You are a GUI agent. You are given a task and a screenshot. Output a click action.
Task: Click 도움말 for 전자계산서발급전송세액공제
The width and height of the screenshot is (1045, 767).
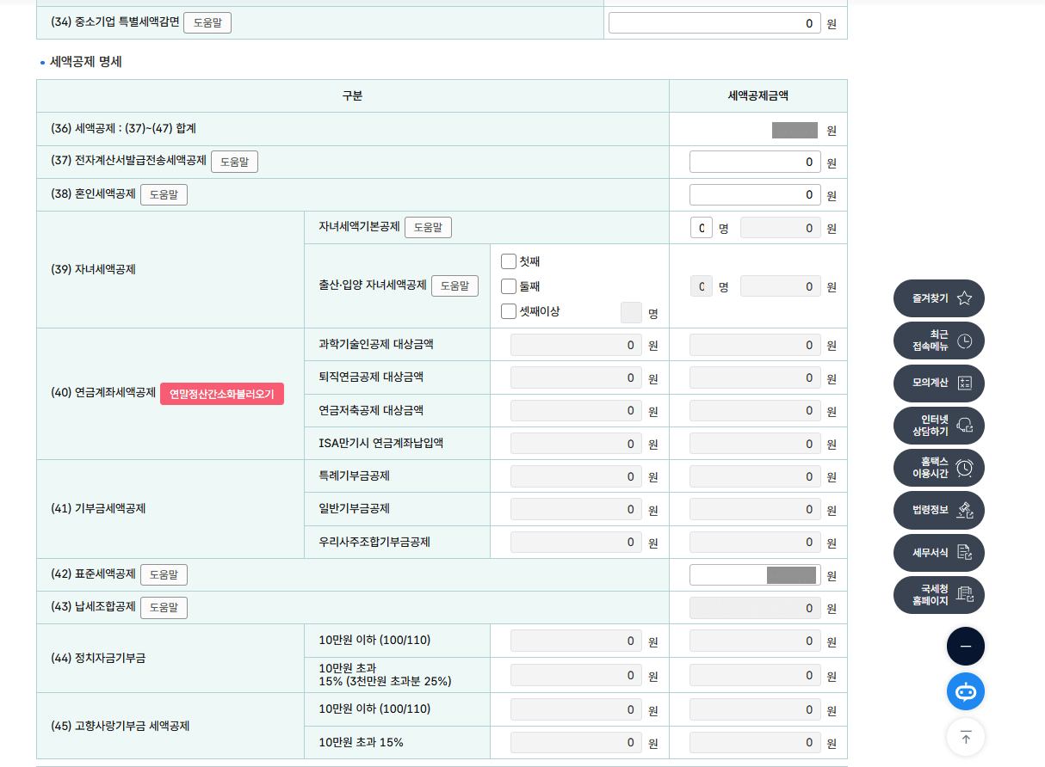tap(234, 162)
